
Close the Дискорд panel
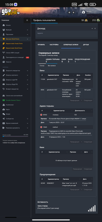(x=95, y=29)
